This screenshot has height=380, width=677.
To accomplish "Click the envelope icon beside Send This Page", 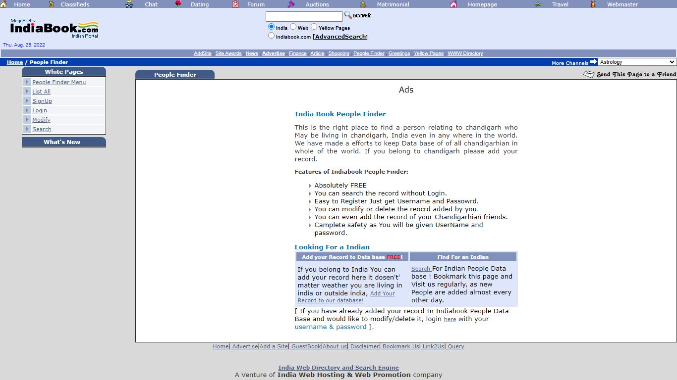I will 589,74.
